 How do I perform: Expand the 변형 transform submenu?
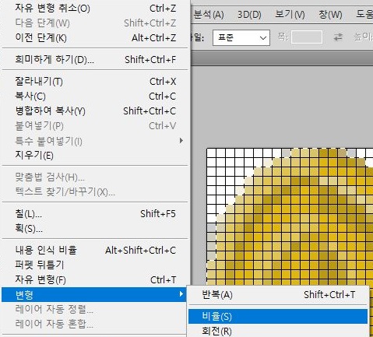tap(94, 294)
